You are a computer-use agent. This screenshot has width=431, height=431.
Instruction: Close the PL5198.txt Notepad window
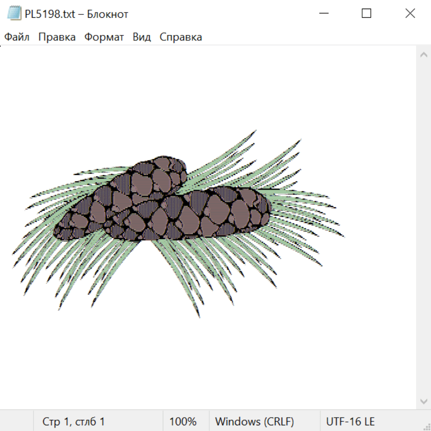pos(410,13)
